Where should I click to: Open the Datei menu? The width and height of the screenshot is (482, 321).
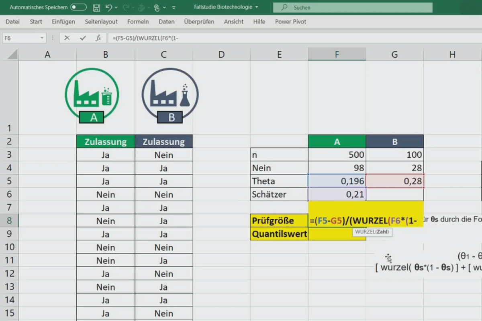click(x=12, y=22)
